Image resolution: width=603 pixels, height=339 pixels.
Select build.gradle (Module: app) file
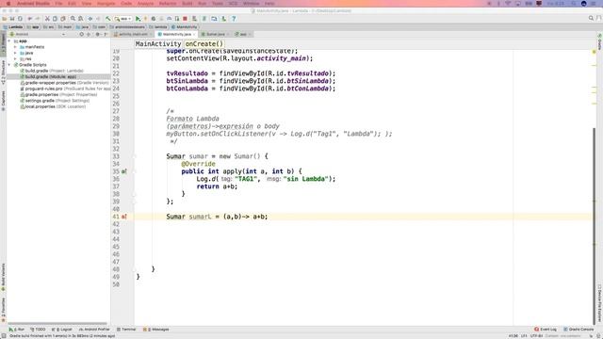[48, 77]
